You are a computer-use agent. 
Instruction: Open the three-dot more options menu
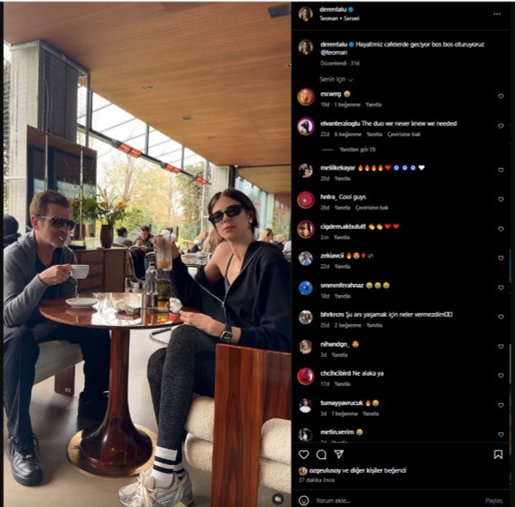(497, 14)
